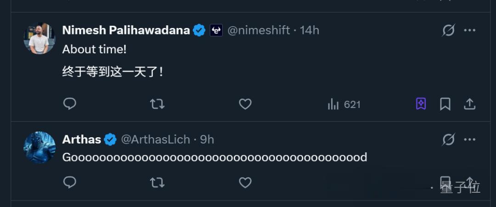Reply to Arthas's post
Screen dimensions: 496x207
(69, 183)
